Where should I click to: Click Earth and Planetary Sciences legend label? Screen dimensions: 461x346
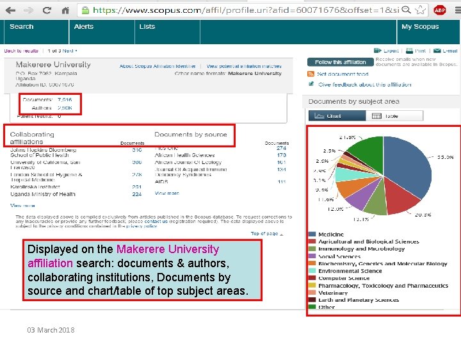pos(359,300)
